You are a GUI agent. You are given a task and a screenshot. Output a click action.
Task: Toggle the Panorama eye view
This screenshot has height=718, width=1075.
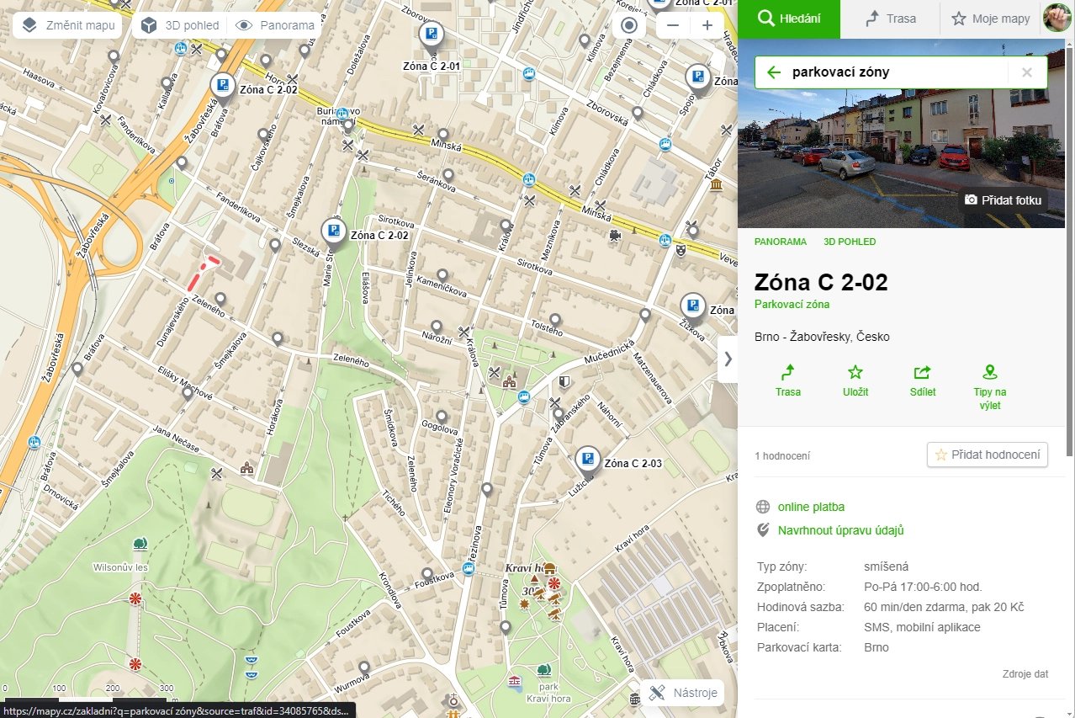tap(275, 25)
